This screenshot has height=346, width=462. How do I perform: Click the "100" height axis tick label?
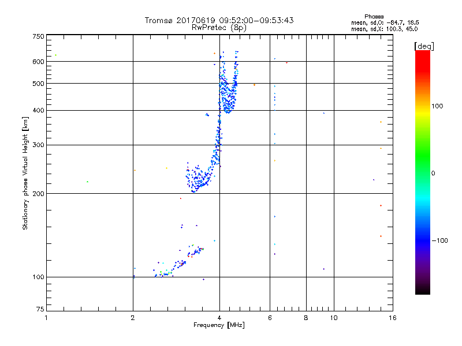[x=38, y=277]
